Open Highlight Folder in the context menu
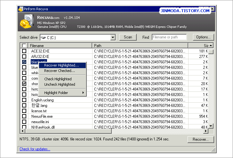This screenshot has height=158, width=233. (x=62, y=93)
